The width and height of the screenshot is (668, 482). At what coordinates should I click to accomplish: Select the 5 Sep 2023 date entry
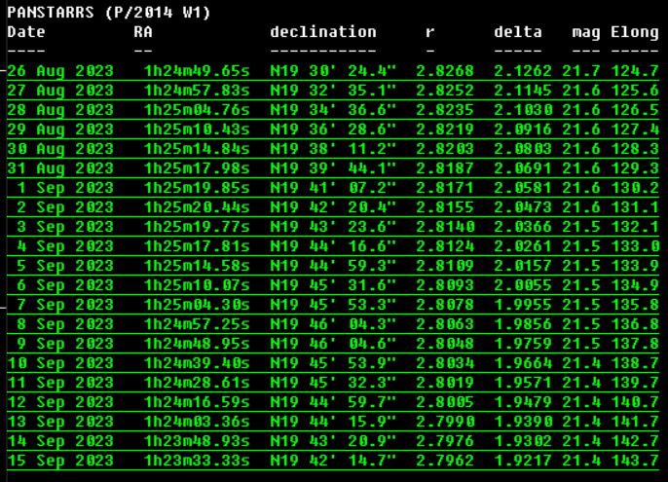tap(64, 266)
